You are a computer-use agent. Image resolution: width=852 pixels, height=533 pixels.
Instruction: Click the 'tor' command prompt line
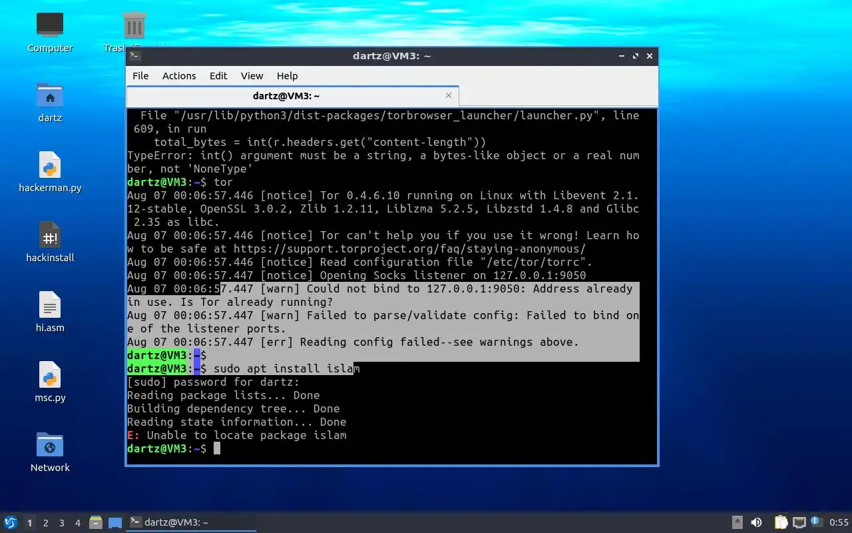point(180,182)
